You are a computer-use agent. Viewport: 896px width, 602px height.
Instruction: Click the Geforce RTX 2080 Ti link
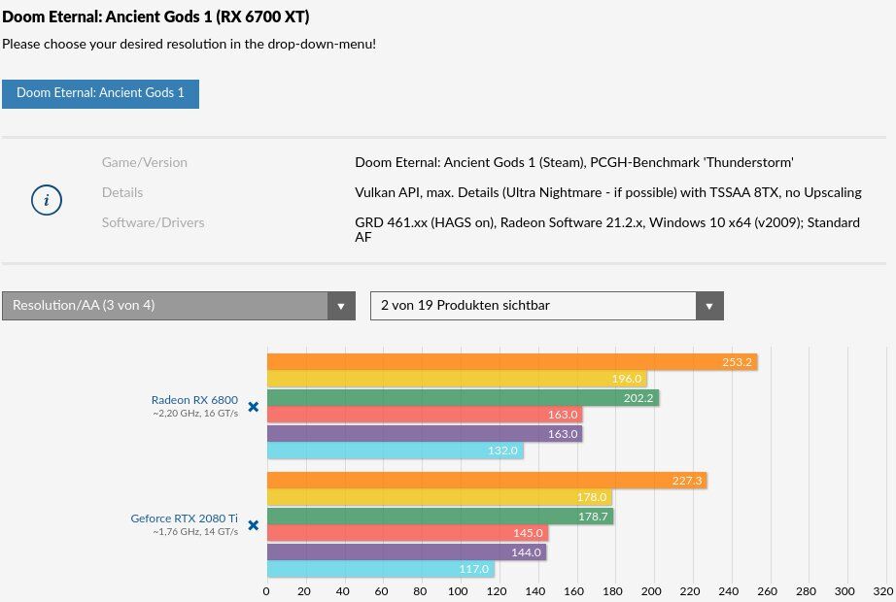184,518
